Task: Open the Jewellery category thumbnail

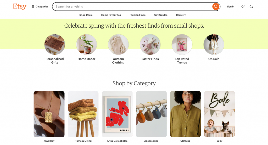Action: [49, 114]
